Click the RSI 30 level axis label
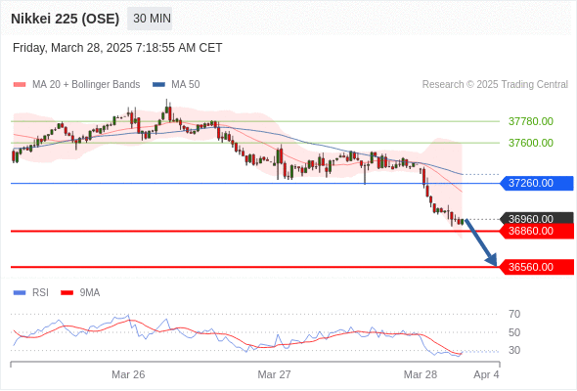 click(514, 350)
